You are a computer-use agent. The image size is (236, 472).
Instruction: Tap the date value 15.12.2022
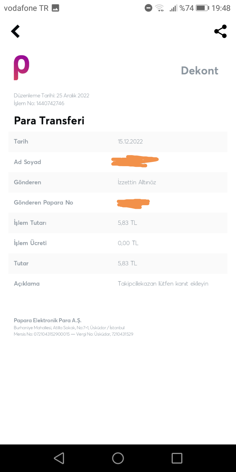(130, 142)
